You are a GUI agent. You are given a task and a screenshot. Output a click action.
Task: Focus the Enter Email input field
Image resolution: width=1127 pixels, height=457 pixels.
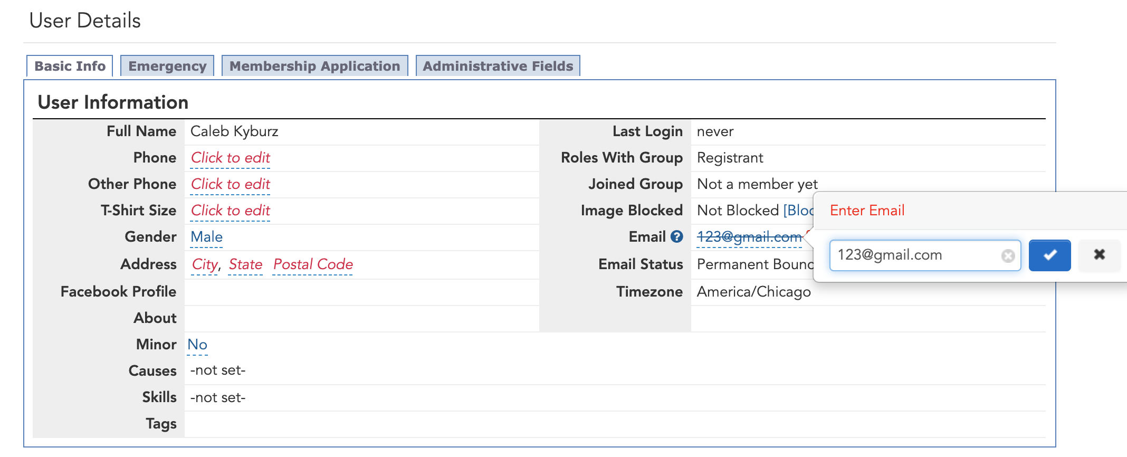(915, 255)
